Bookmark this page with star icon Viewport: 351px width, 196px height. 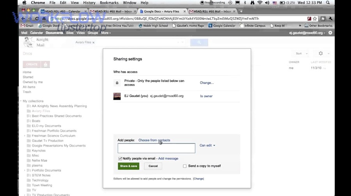[315, 19]
